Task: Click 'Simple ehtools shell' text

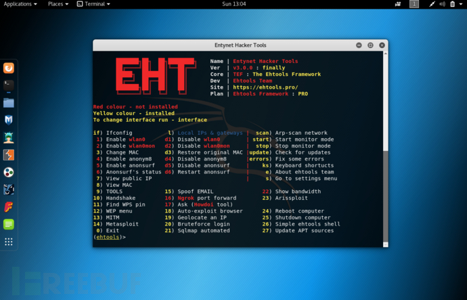Action: 308,224
